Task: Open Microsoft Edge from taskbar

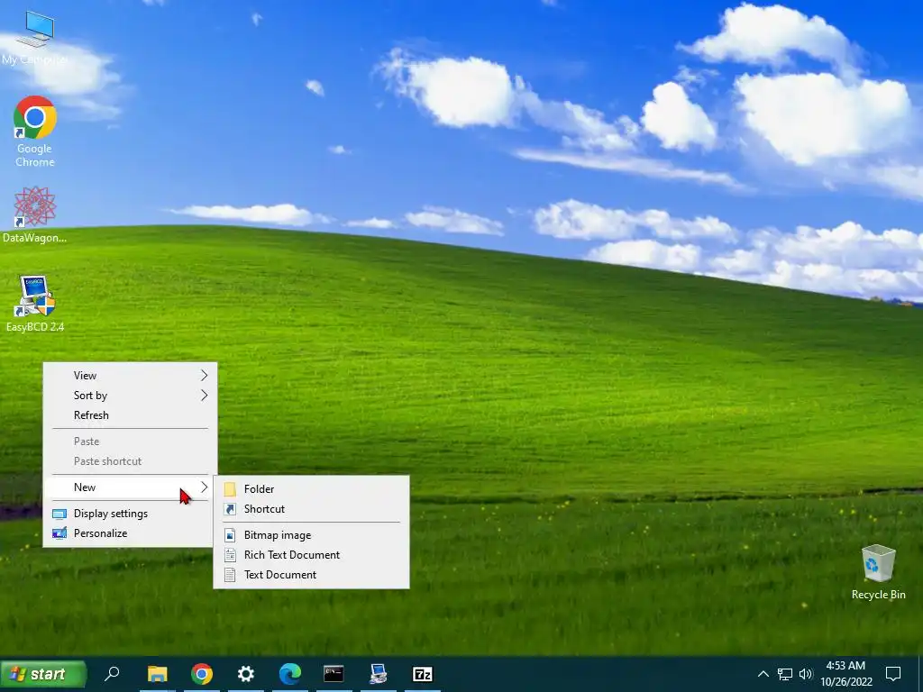Action: 289,674
